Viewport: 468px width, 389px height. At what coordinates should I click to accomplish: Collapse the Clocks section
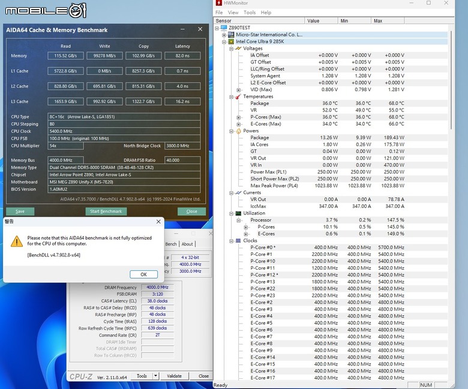[x=231, y=241]
